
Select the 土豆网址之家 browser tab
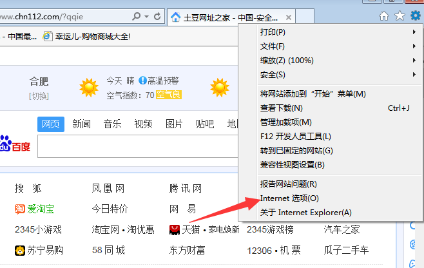tap(231, 17)
